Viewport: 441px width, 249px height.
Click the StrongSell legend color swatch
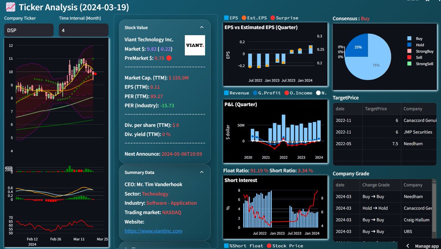(x=409, y=63)
